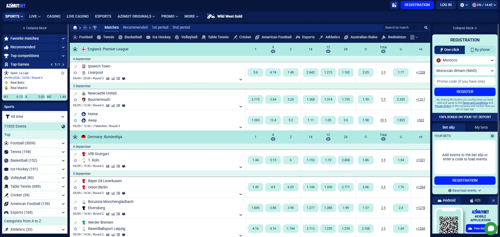Launch the Wild West Gold game
Viewport: 500px width, 237px height.
225,16
